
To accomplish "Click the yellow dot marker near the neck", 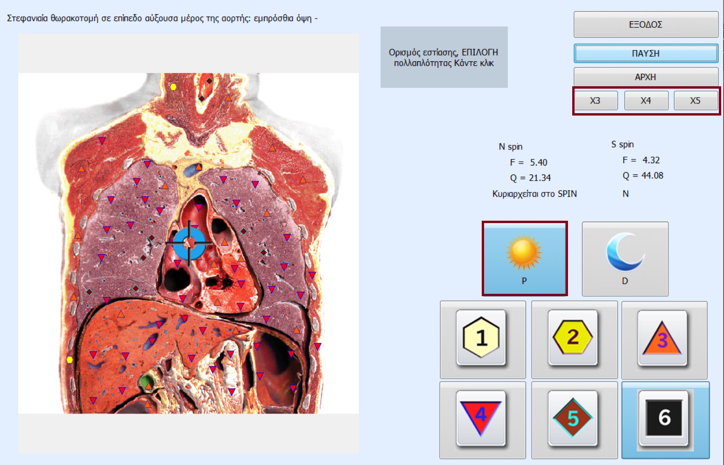I will pyautogui.click(x=173, y=87).
